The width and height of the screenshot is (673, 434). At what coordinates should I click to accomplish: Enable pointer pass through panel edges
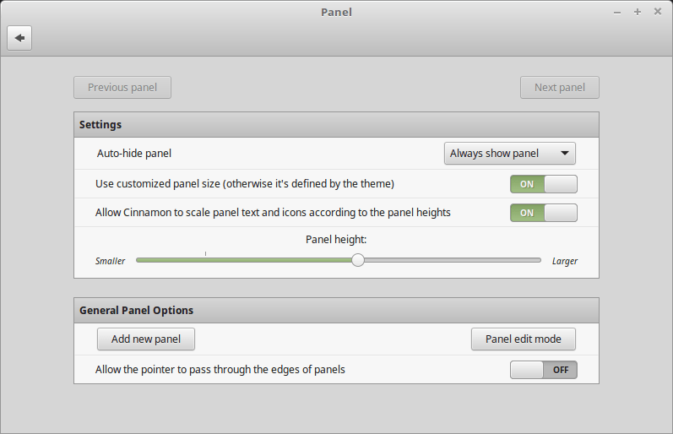point(543,370)
